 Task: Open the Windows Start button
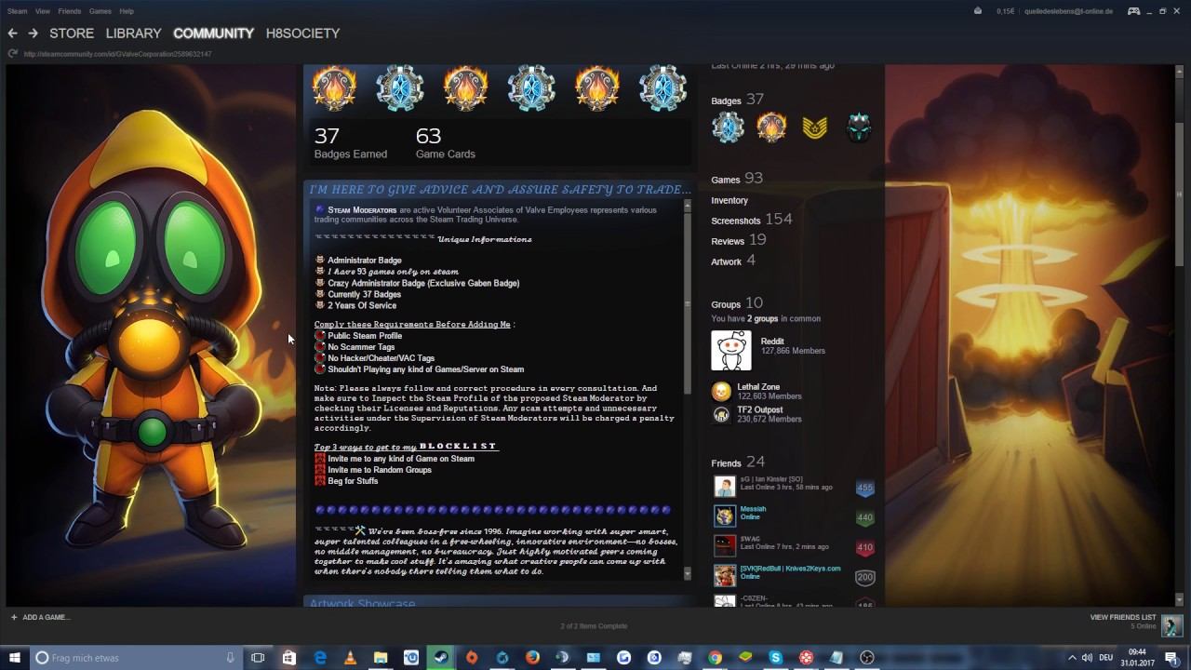[15, 658]
